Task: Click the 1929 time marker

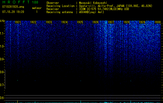Action: (x=142, y=22)
